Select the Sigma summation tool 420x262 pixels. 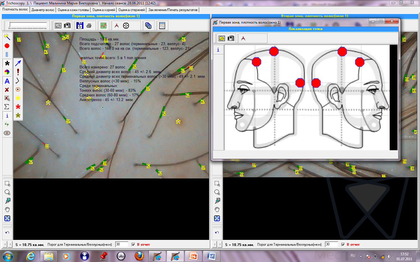(x=7, y=107)
